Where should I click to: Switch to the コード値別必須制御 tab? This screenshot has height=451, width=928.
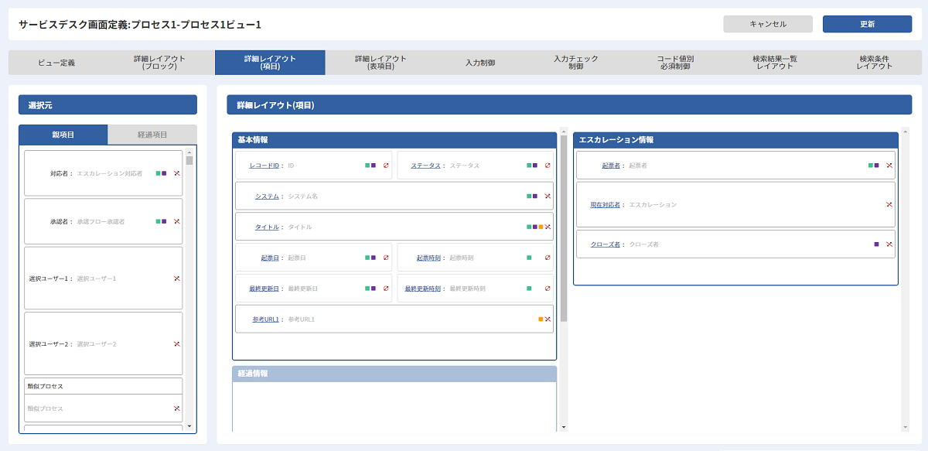pyautogui.click(x=676, y=63)
